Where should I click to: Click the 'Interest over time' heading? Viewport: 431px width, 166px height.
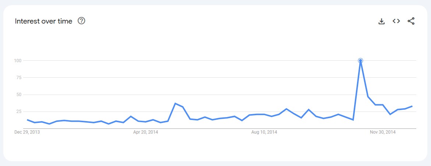[x=43, y=21]
